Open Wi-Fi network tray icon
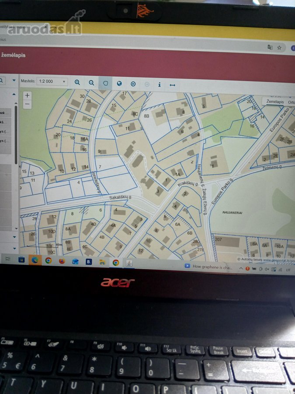Image resolution: width=295 pixels, height=394 pixels. click(x=281, y=270)
